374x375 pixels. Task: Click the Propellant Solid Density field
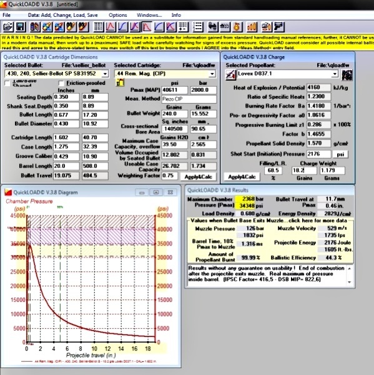point(319,144)
